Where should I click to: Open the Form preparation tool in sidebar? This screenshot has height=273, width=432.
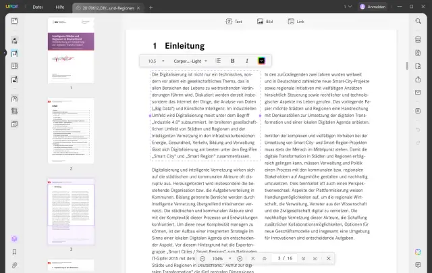14,80
